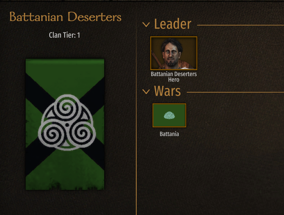This screenshot has height=215, width=284.
Task: Click the small triskelion icon on Battania flag
Action: coord(169,116)
